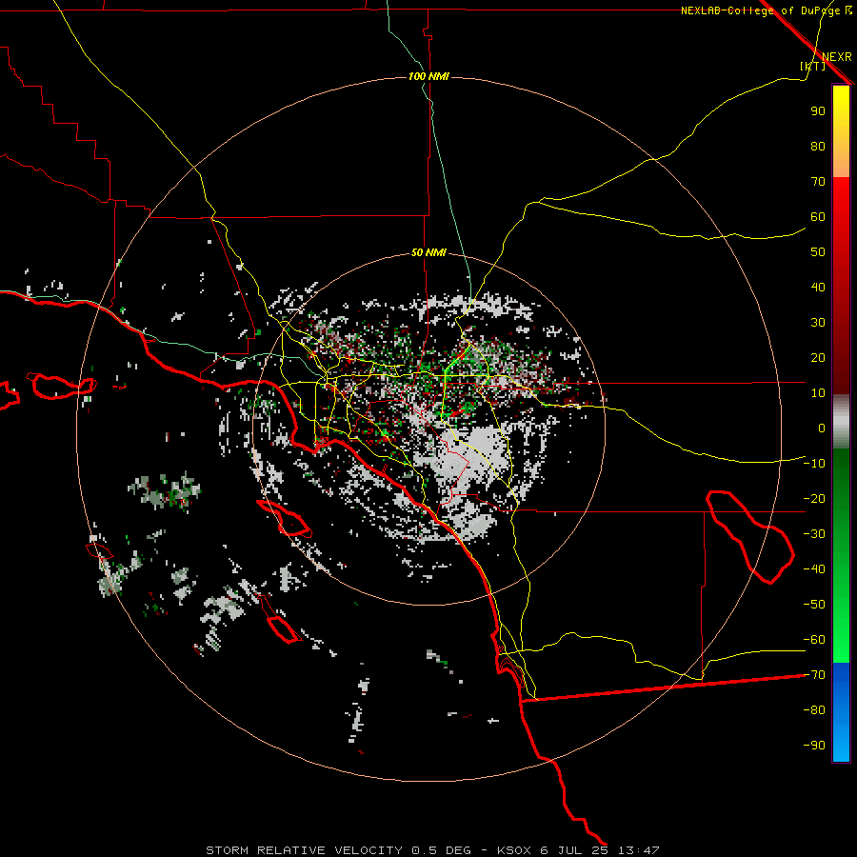
Task: Click the -70 value on the velocity scale
Action: (x=814, y=675)
